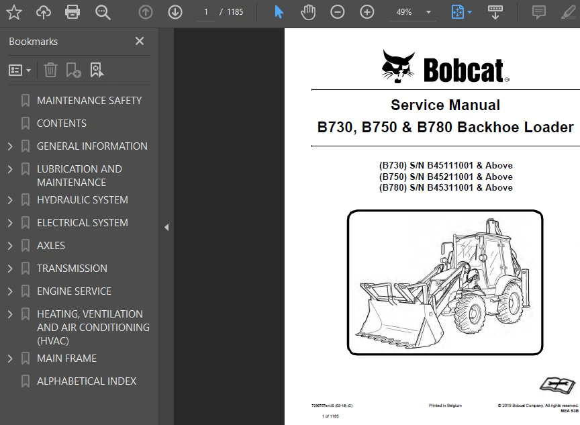This screenshot has height=425, width=580.
Task: Expand the ENGINE SERVICE bookmark
Action: point(9,291)
